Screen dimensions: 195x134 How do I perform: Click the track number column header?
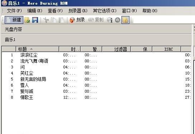(x=9, y=49)
